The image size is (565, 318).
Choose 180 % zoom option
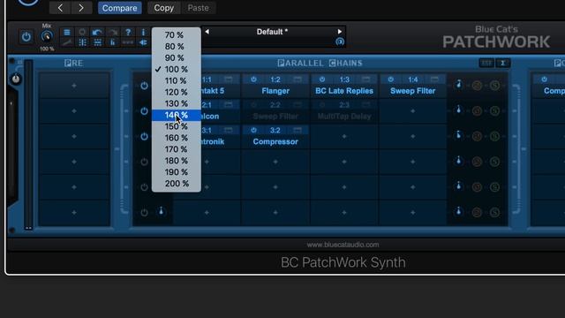tap(177, 161)
